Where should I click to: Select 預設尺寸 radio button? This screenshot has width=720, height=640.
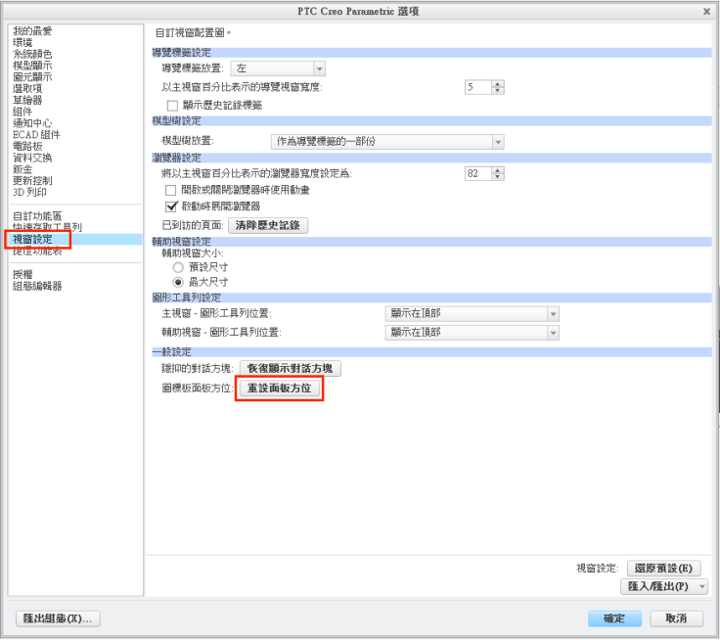178,266
